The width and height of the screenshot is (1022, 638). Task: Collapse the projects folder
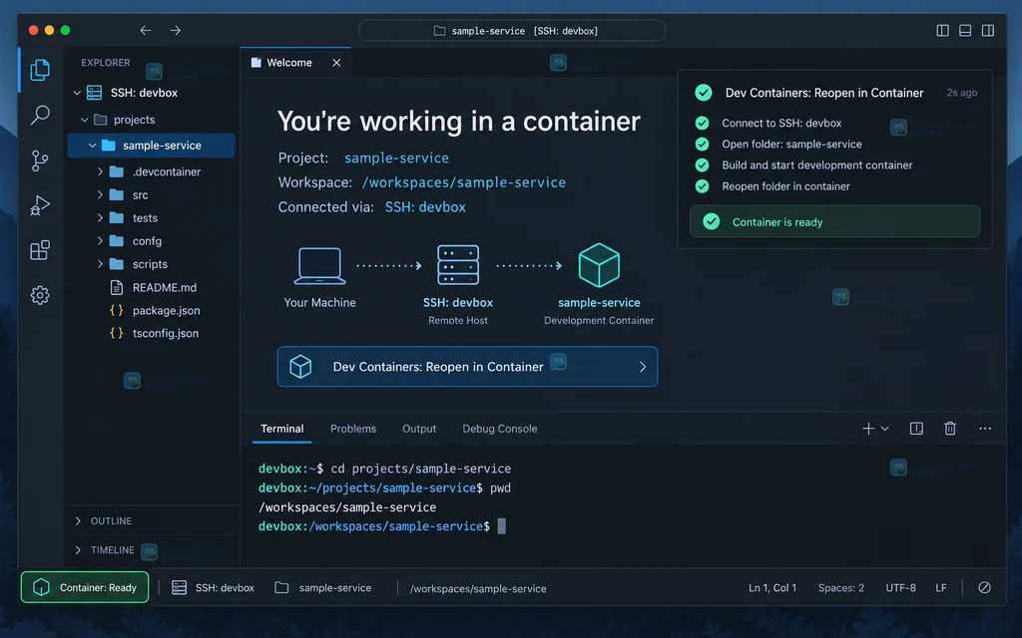point(84,120)
